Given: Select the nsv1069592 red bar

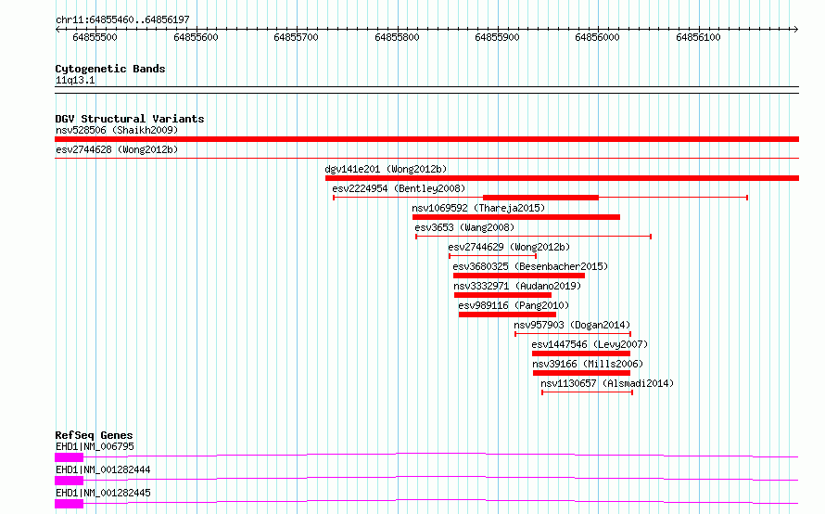Looking at the screenshot, I should [x=516, y=217].
